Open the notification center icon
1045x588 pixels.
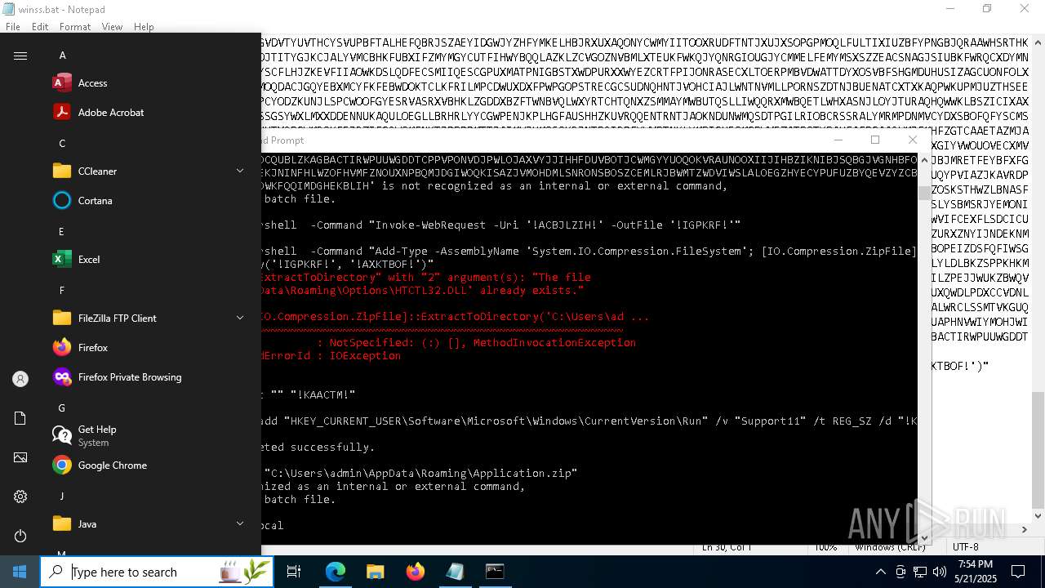[1018, 572]
